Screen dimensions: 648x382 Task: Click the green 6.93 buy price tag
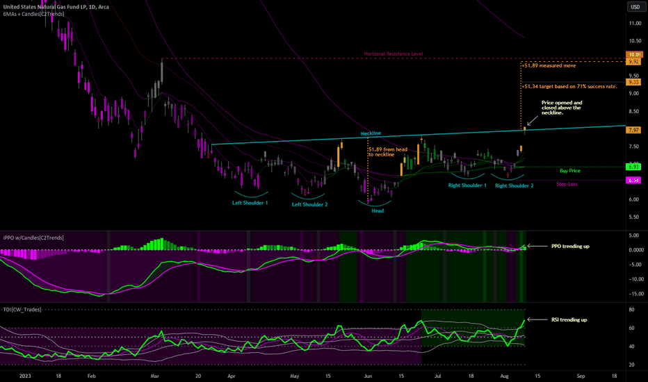(x=633, y=167)
